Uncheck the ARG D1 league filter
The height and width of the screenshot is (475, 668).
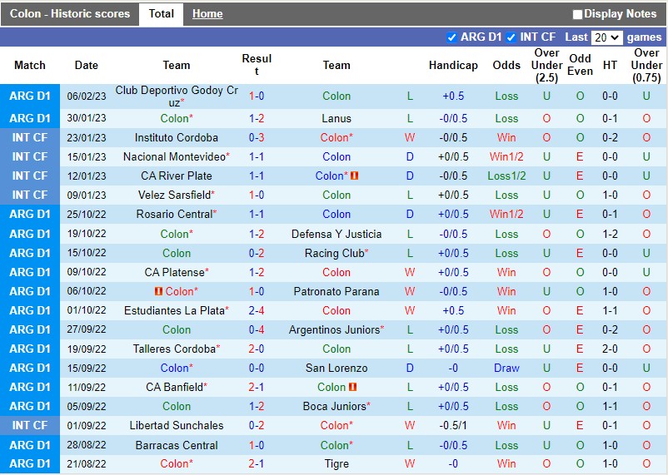(452, 37)
